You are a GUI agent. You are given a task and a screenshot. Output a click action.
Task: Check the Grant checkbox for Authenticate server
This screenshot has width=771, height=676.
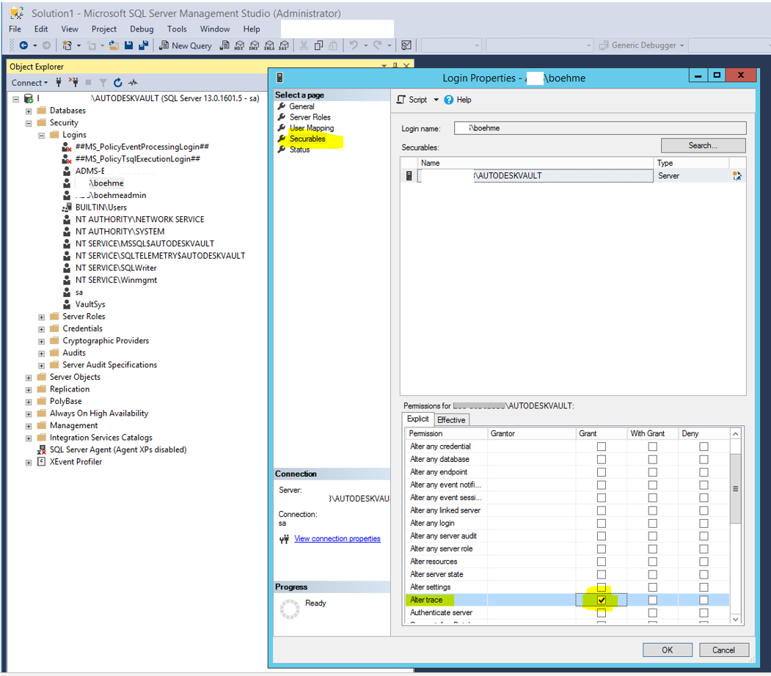coord(602,612)
